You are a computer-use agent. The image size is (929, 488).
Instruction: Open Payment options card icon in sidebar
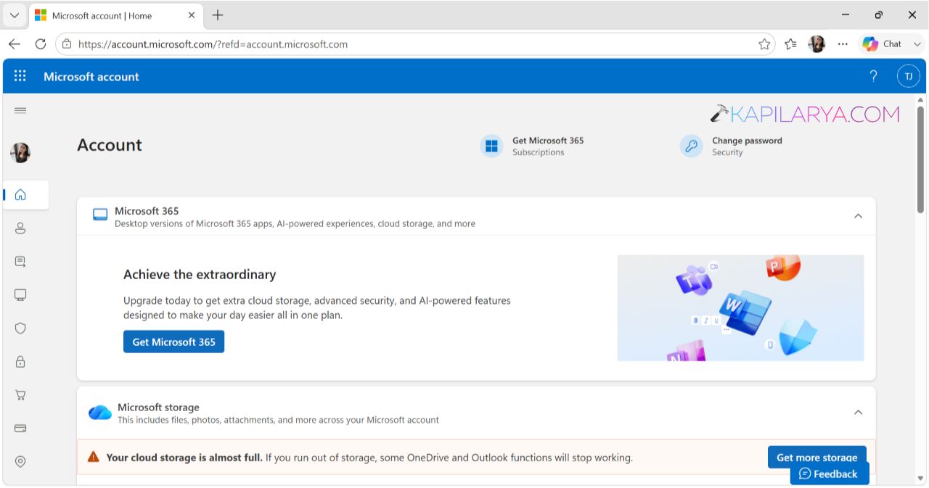pos(20,429)
